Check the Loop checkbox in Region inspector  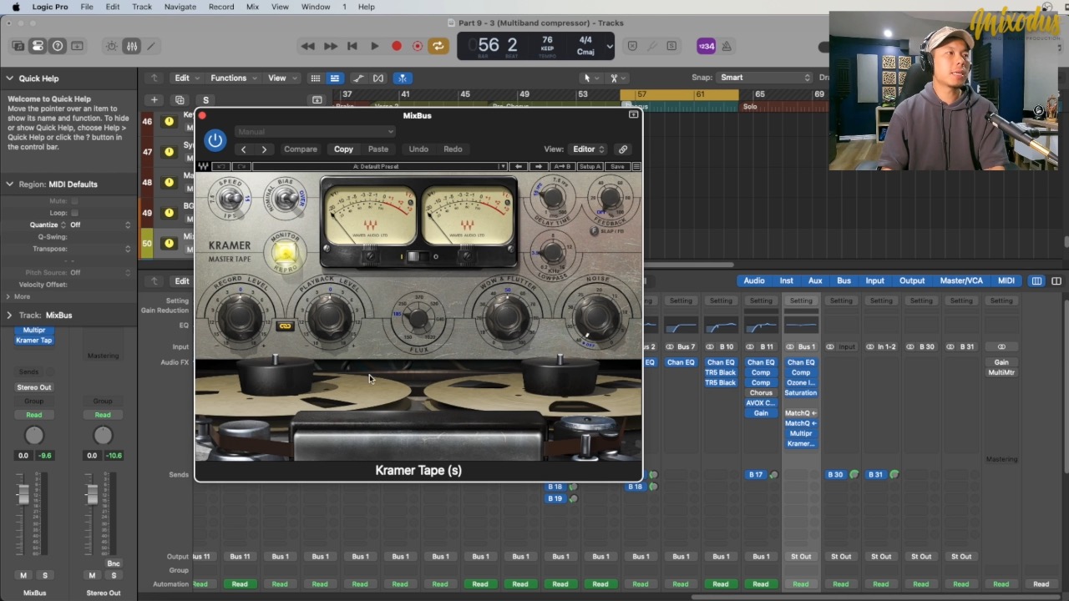(74, 213)
